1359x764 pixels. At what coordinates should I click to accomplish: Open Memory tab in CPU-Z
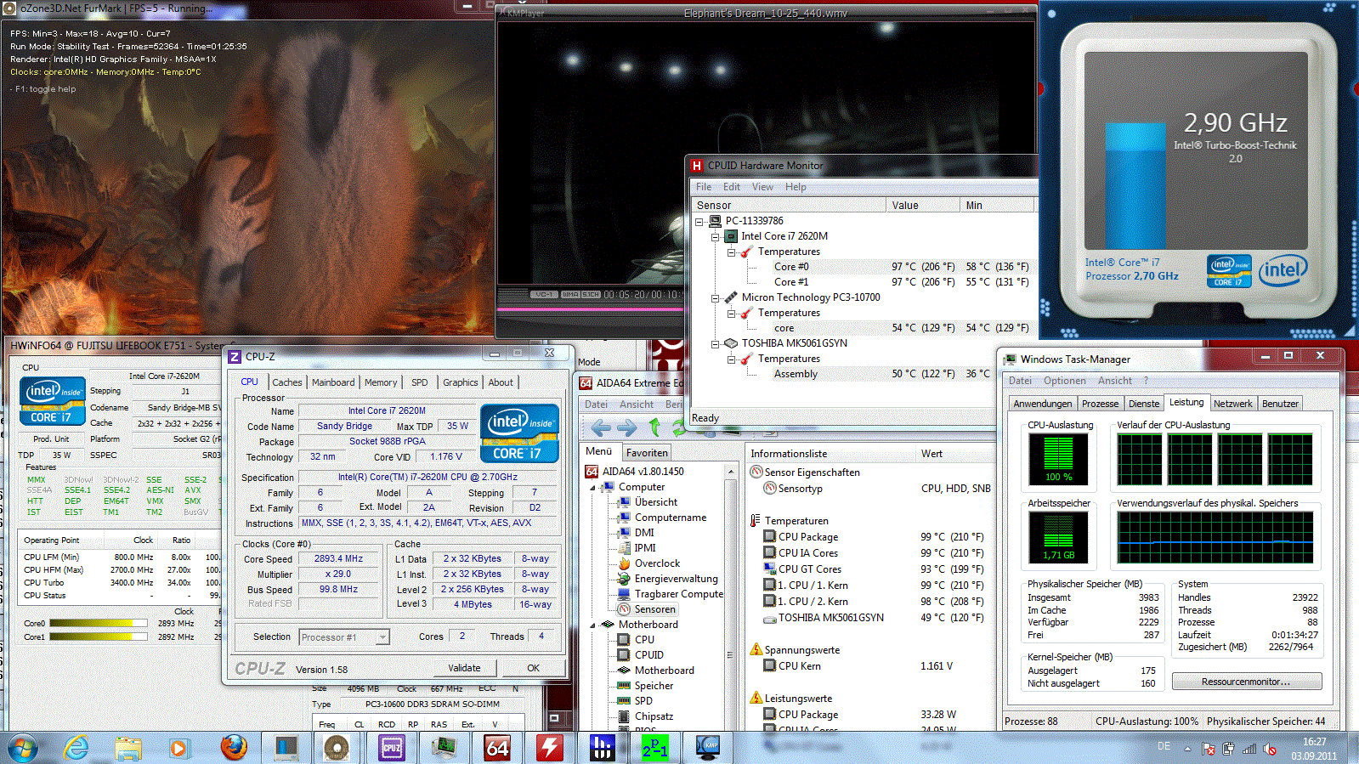[x=381, y=382]
